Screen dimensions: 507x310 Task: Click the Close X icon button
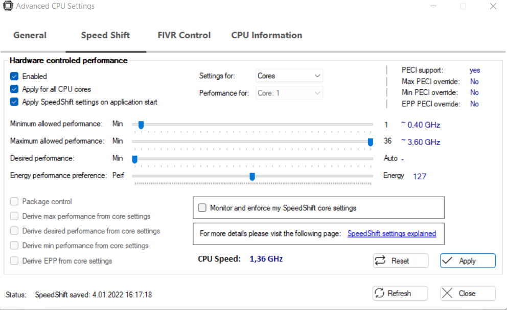pyautogui.click(x=447, y=293)
